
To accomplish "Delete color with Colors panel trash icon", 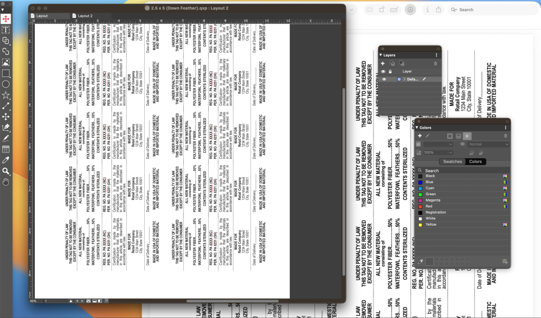I will pyautogui.click(x=506, y=136).
